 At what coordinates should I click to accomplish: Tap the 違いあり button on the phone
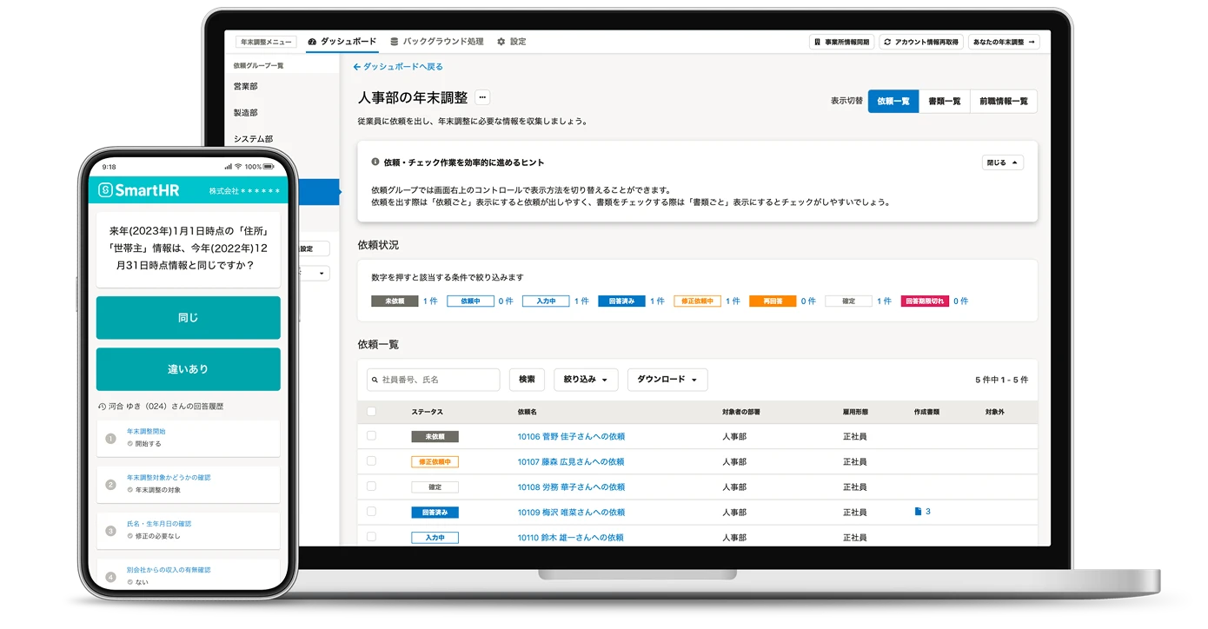point(189,369)
